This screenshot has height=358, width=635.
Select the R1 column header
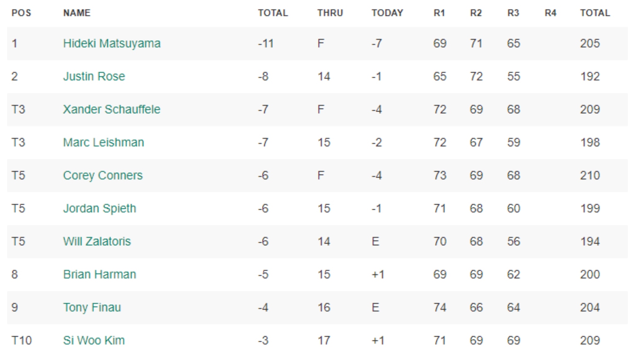tap(439, 13)
